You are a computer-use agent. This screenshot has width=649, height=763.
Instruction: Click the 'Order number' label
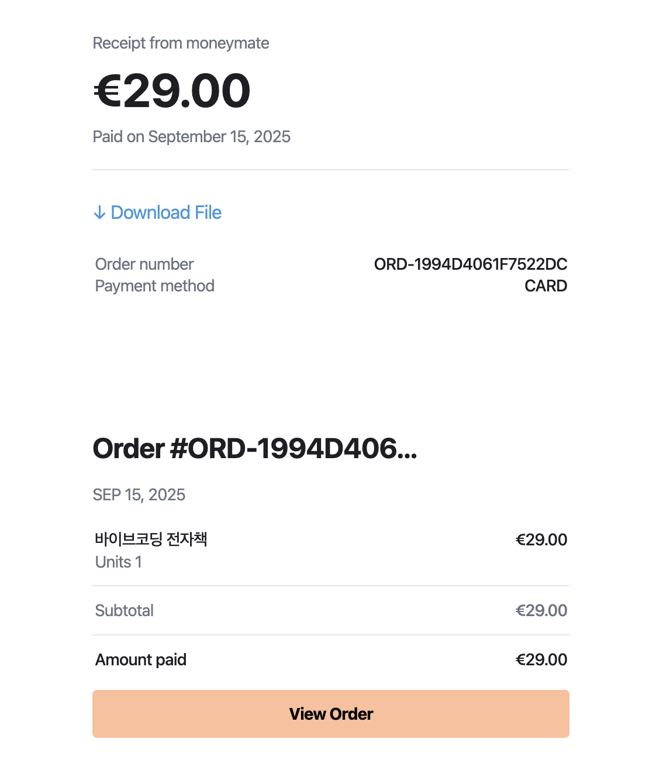tap(144, 264)
